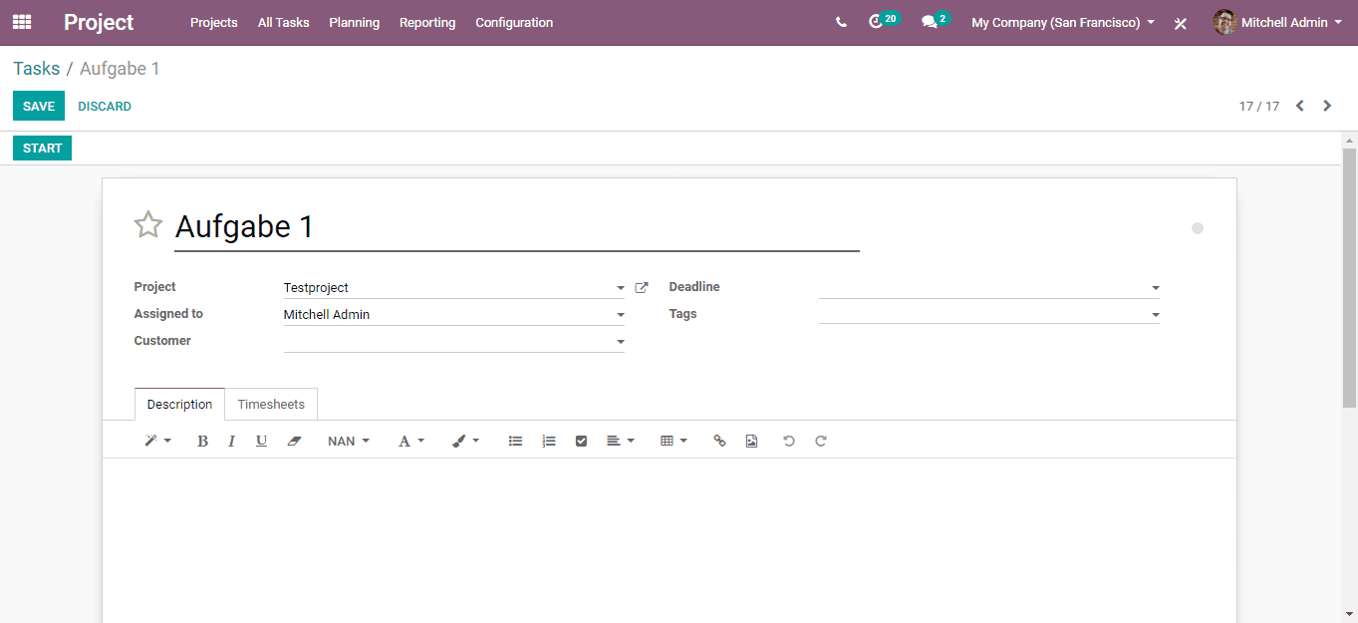Open activities clock icon with 20 badge

point(883,21)
